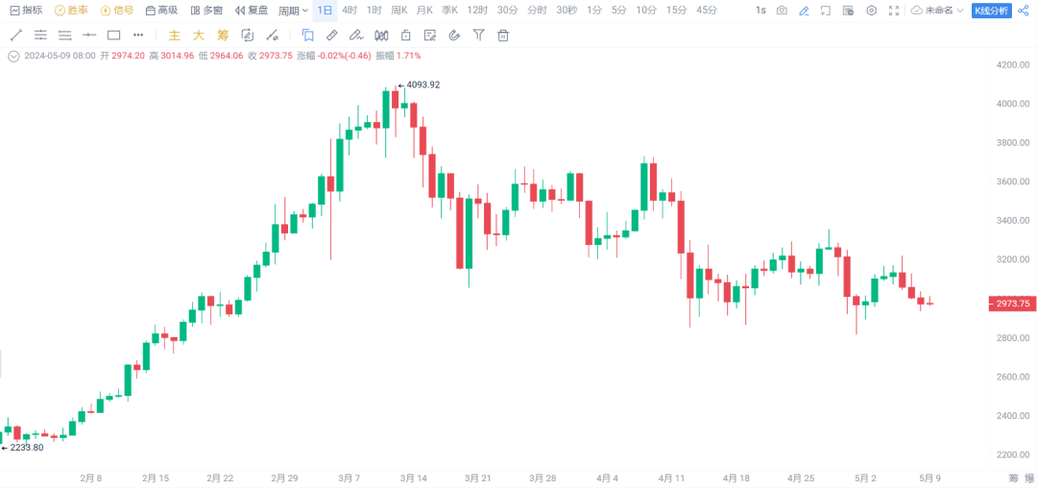Select the trend line drawing tool
Screen dimensions: 1037x488
pyautogui.click(x=15, y=35)
